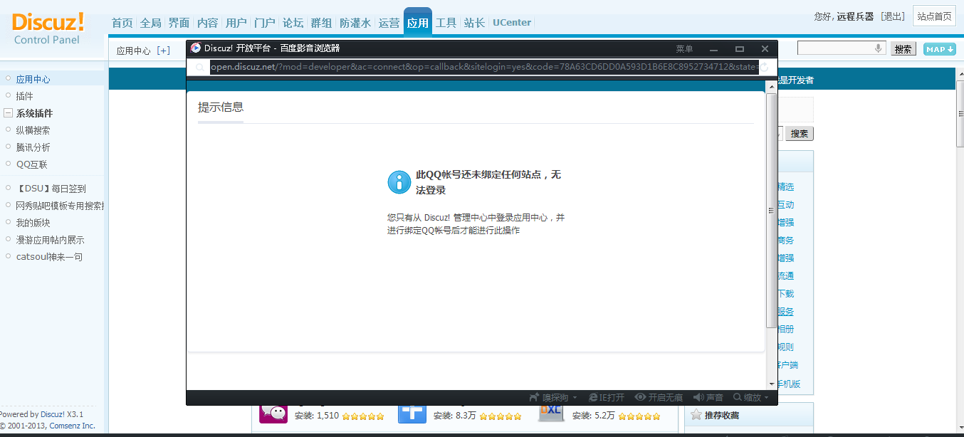The width and height of the screenshot is (964, 437).
Task: Open the 群组 top menu
Action: [322, 23]
